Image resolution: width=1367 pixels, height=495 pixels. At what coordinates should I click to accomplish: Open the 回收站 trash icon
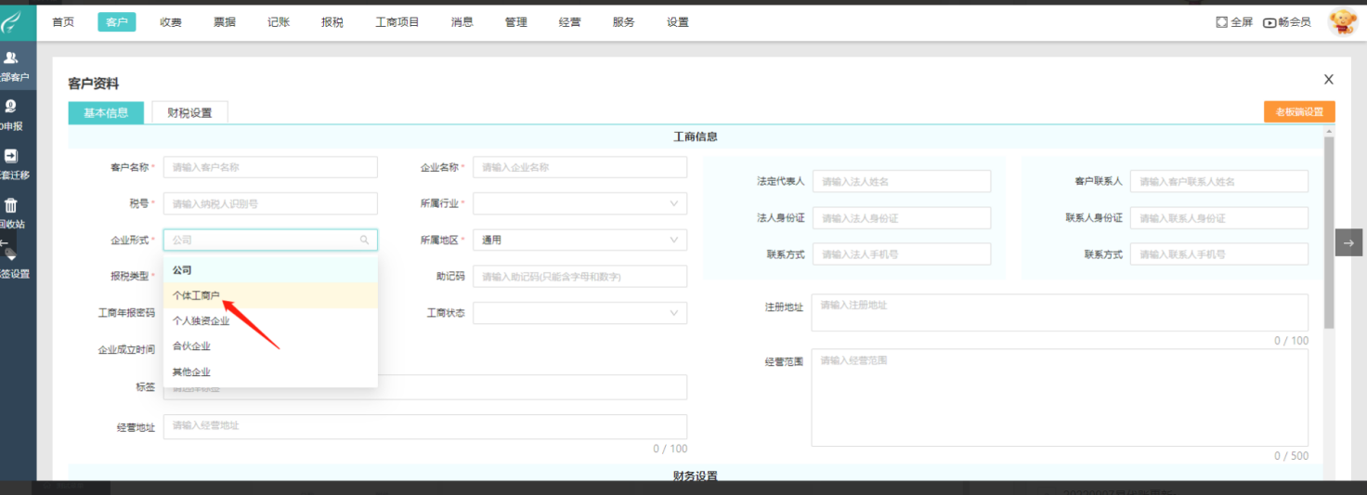[11, 206]
